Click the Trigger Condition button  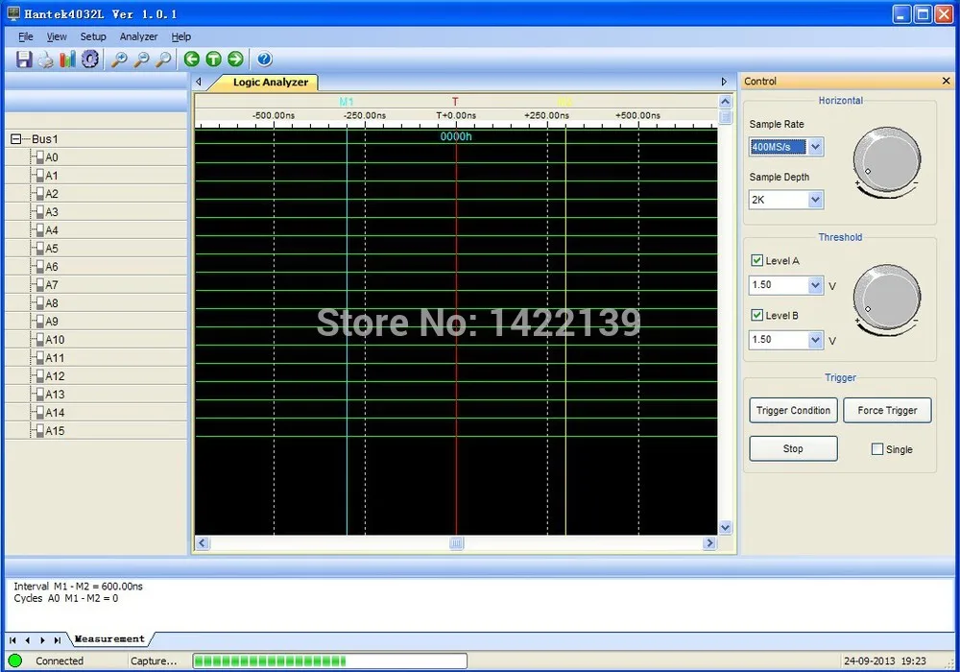793,411
